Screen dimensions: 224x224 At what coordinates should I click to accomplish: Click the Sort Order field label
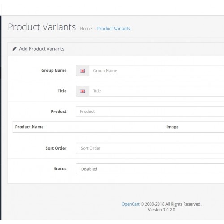pos(56,148)
